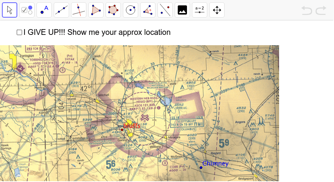
Task: Select the Check Box tool
Action: coord(27,10)
